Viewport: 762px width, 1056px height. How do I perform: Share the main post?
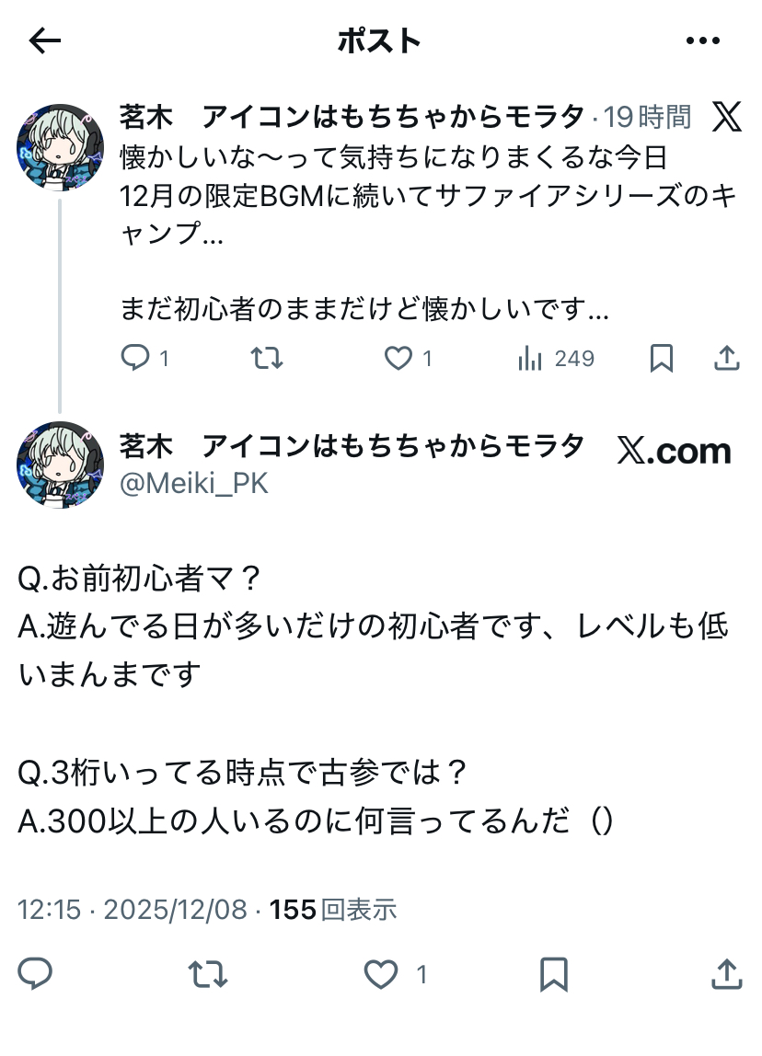pos(727,974)
